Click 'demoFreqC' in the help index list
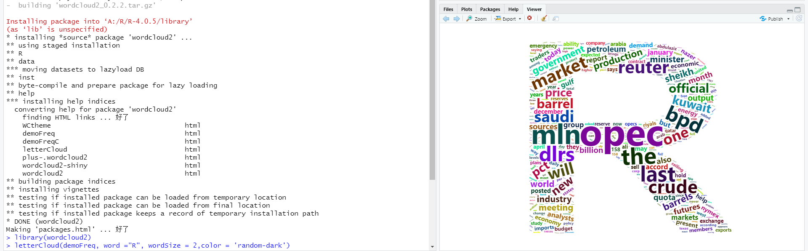Viewport: 808px width, 251px height. (40, 141)
